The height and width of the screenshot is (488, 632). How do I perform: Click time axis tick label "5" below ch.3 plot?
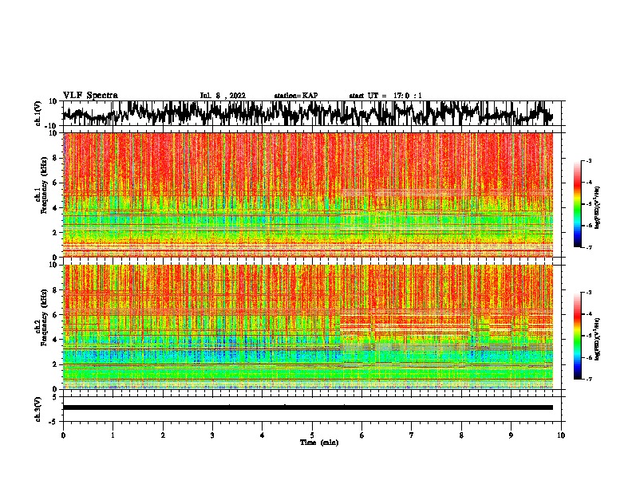(312, 435)
